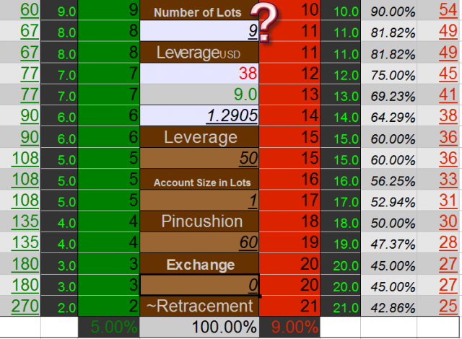Image resolution: width=462 pixels, height=339 pixels.
Task: Select the Pincushion header cell
Action: point(199,221)
